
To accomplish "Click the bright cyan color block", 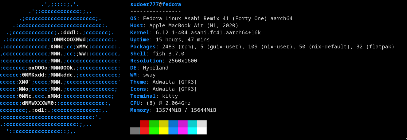I will coord(192,131).
